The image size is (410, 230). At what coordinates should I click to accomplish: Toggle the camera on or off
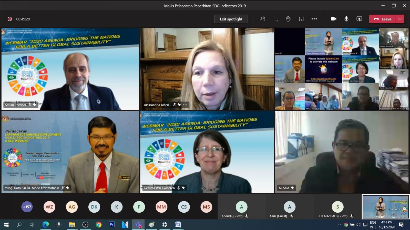coord(334,19)
